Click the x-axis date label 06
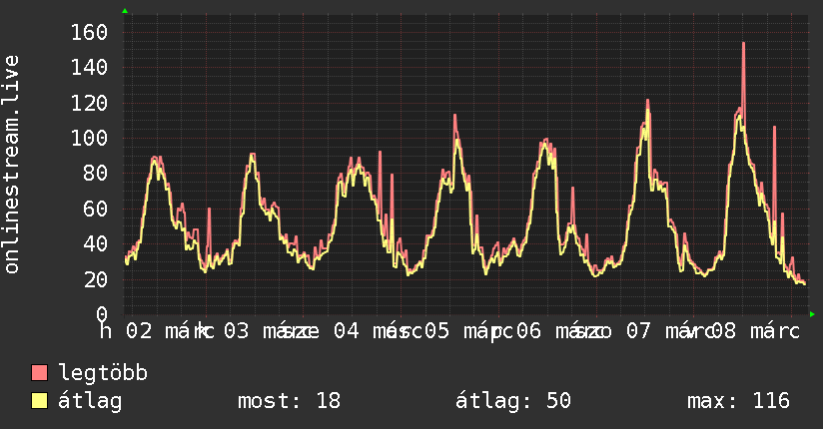This screenshot has height=429, width=823. 528,331
